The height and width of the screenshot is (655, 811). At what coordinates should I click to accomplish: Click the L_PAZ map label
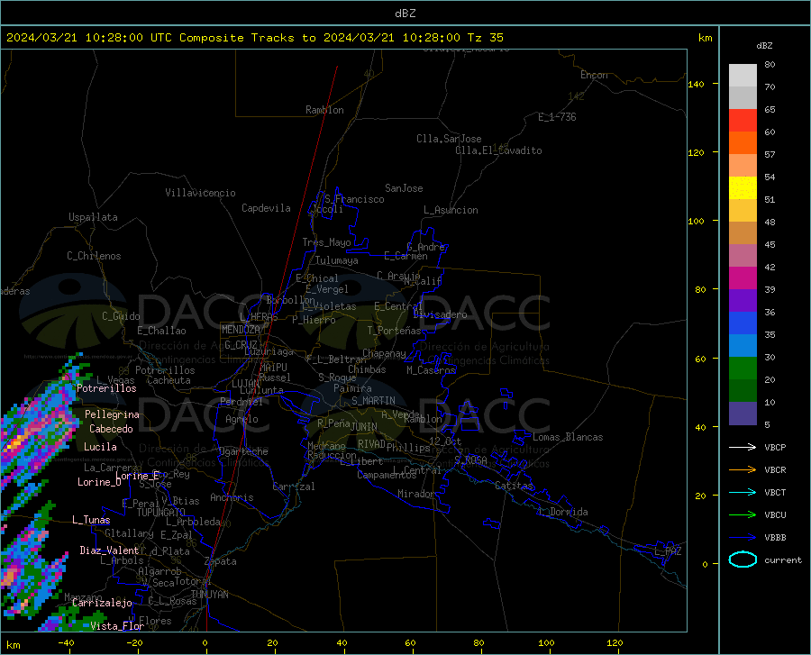pos(668,551)
